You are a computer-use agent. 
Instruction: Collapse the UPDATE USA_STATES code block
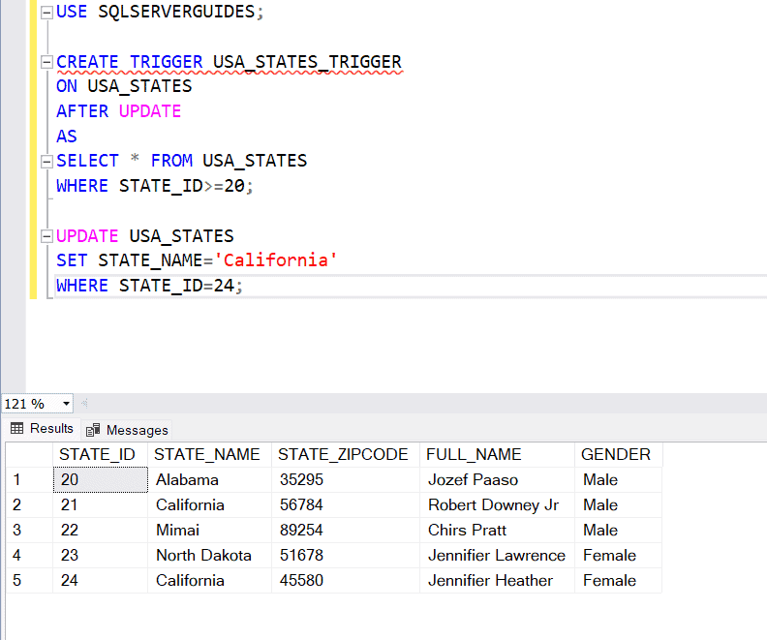[x=46, y=236]
